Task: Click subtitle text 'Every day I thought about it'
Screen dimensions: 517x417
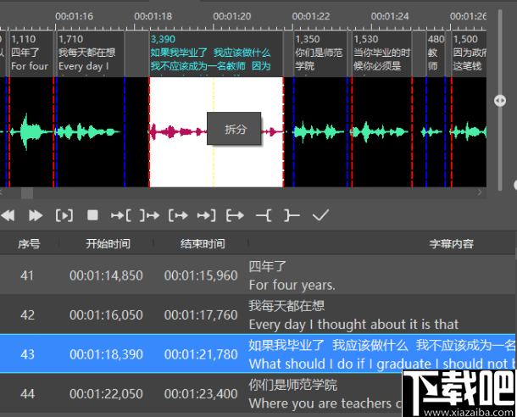Action: 334,325
